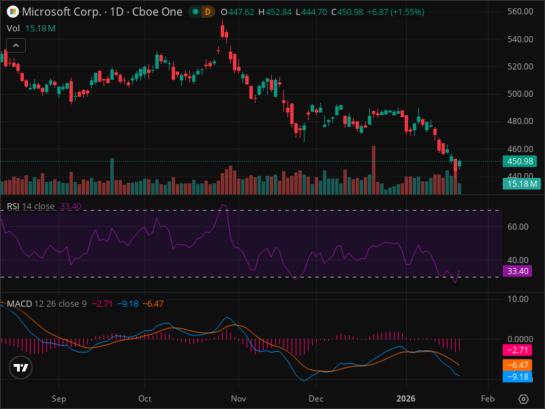The image size is (545, 409).
Task: Click the C450.98 close value
Action: 347,12
